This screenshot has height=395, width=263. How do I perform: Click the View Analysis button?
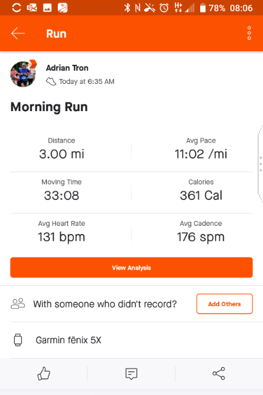pyautogui.click(x=131, y=267)
